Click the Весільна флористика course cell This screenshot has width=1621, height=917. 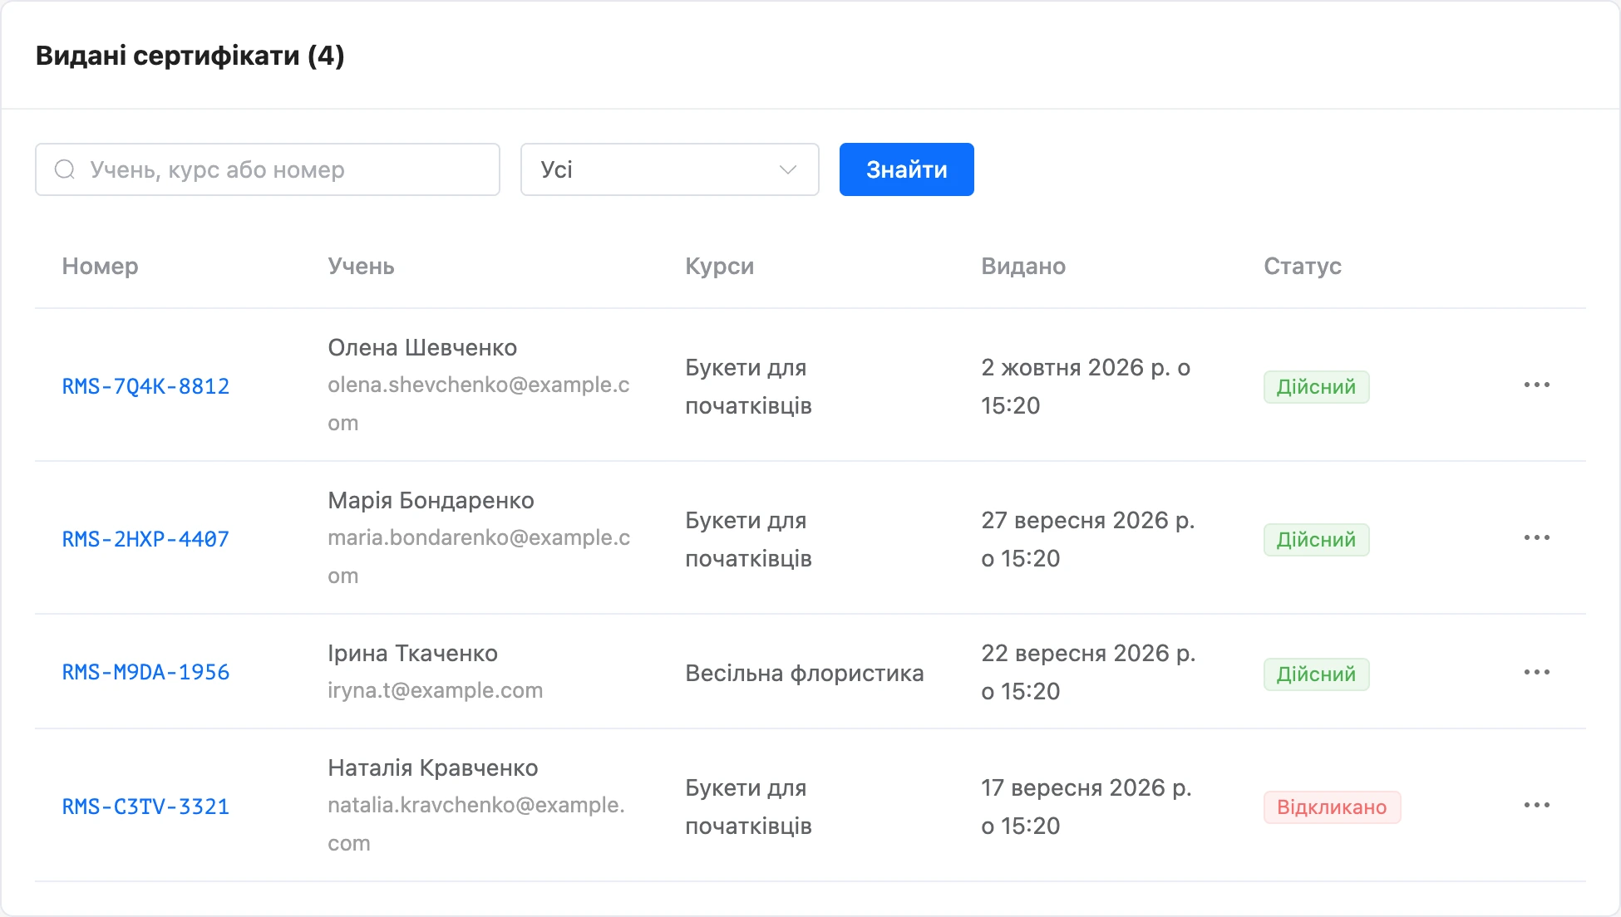point(804,673)
